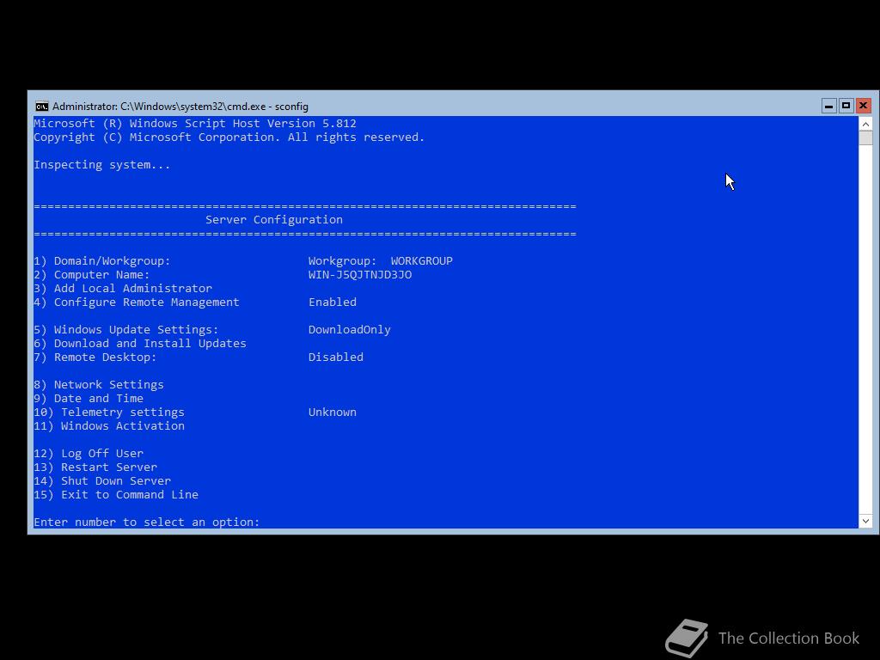Click the scrollbar up arrow
The width and height of the screenshot is (880, 660).
click(x=865, y=124)
